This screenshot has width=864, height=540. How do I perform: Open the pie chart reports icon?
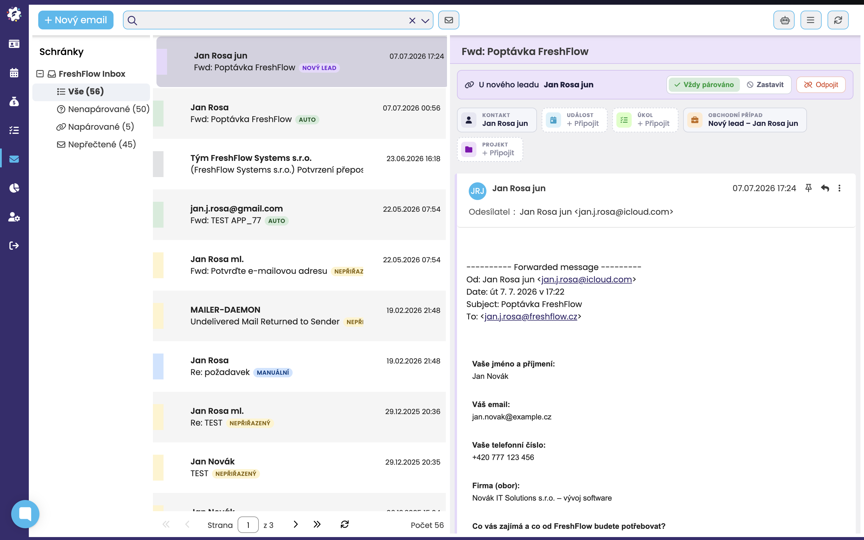(x=14, y=188)
